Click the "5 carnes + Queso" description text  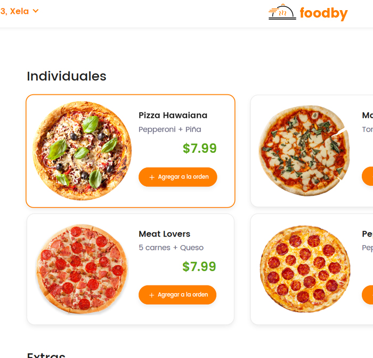tap(171, 248)
